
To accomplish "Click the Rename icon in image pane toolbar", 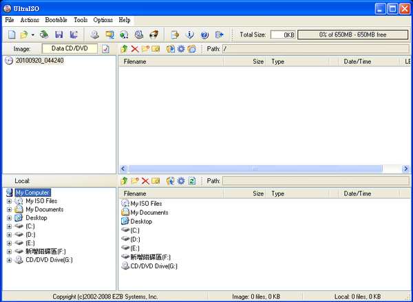I will (156, 49).
